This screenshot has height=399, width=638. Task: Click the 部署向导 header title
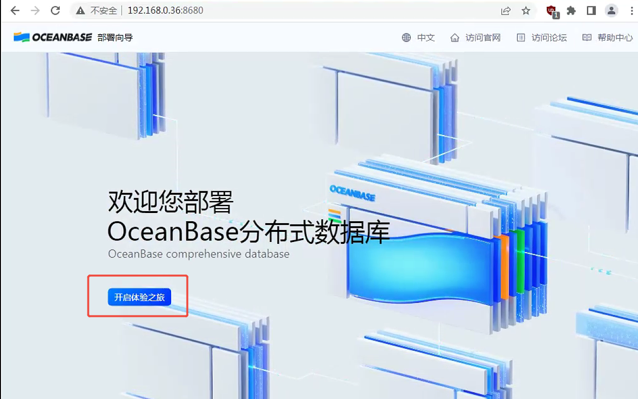click(x=115, y=37)
